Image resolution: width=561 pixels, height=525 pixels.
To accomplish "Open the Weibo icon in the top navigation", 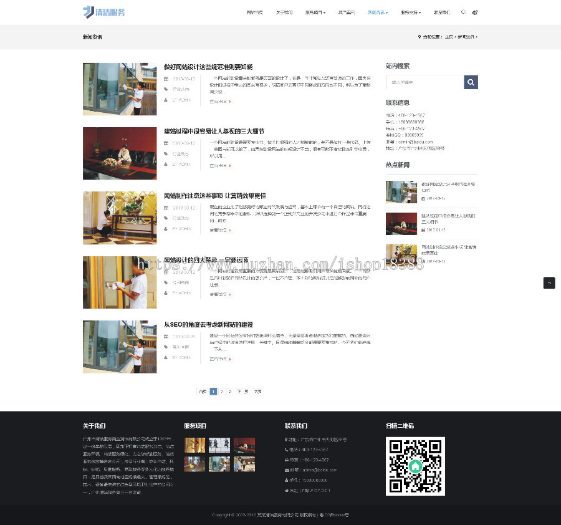I will (475, 12).
